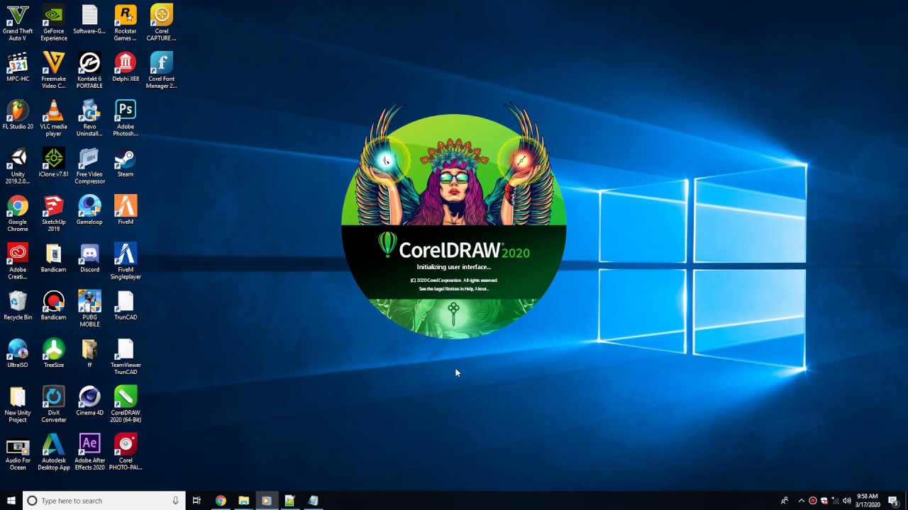Click the taskbar search box
This screenshot has width=908, height=510.
[x=104, y=501]
